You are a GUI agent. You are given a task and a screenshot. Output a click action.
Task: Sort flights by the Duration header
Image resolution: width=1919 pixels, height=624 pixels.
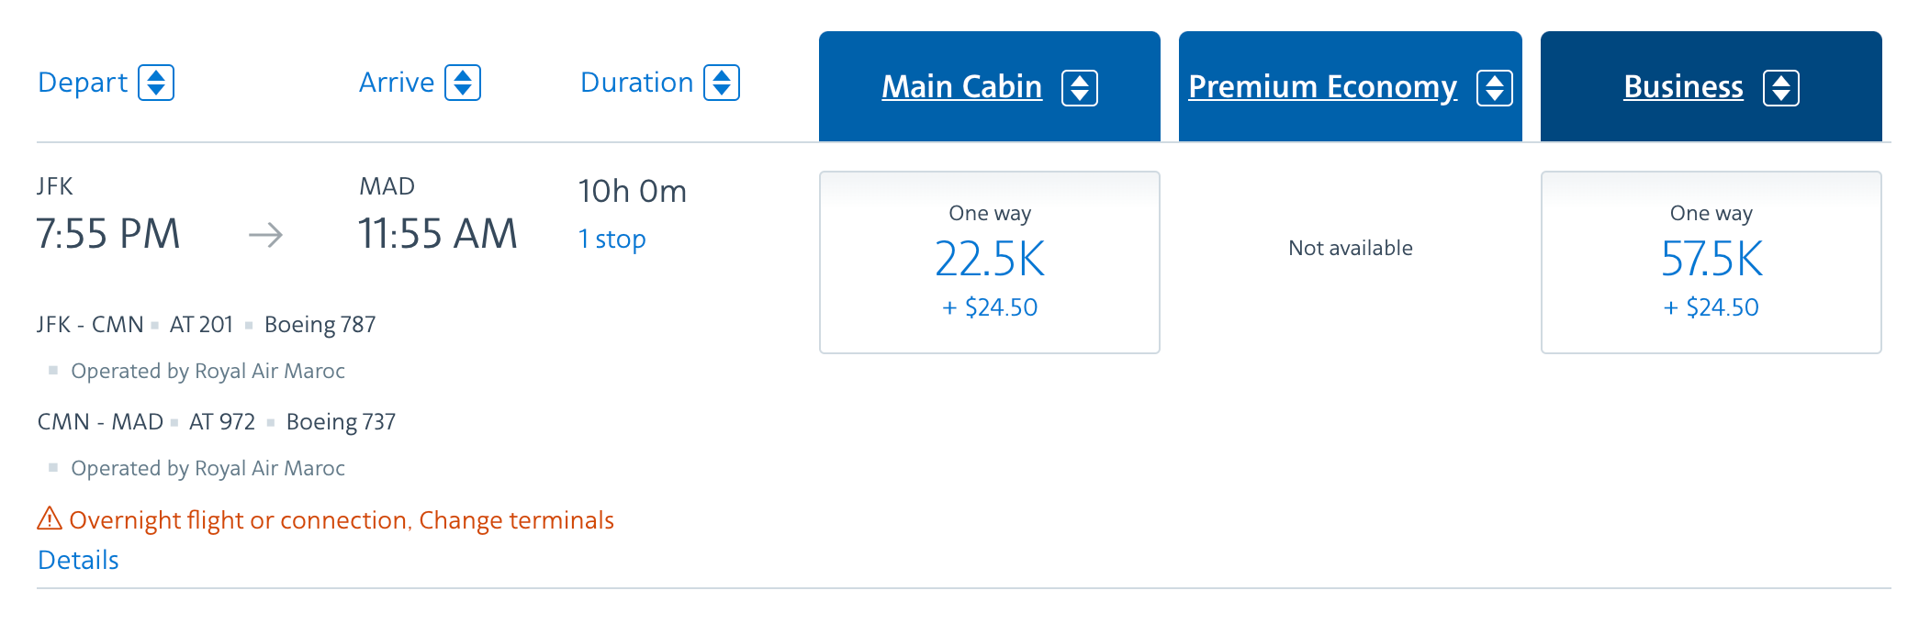click(636, 83)
